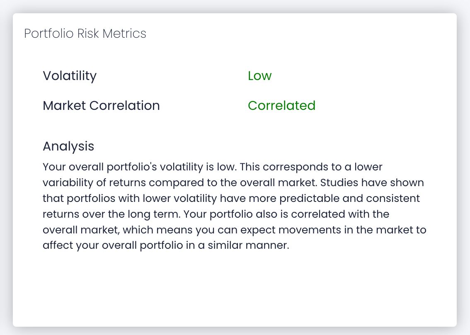Click the sentence starting 'Your overall portfolio's volatility'
Image resolution: width=470 pixels, height=335 pixels.
pyautogui.click(x=140, y=167)
